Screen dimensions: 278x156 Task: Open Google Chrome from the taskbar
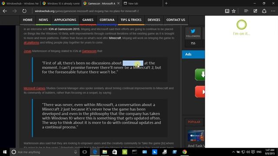[185, 152]
